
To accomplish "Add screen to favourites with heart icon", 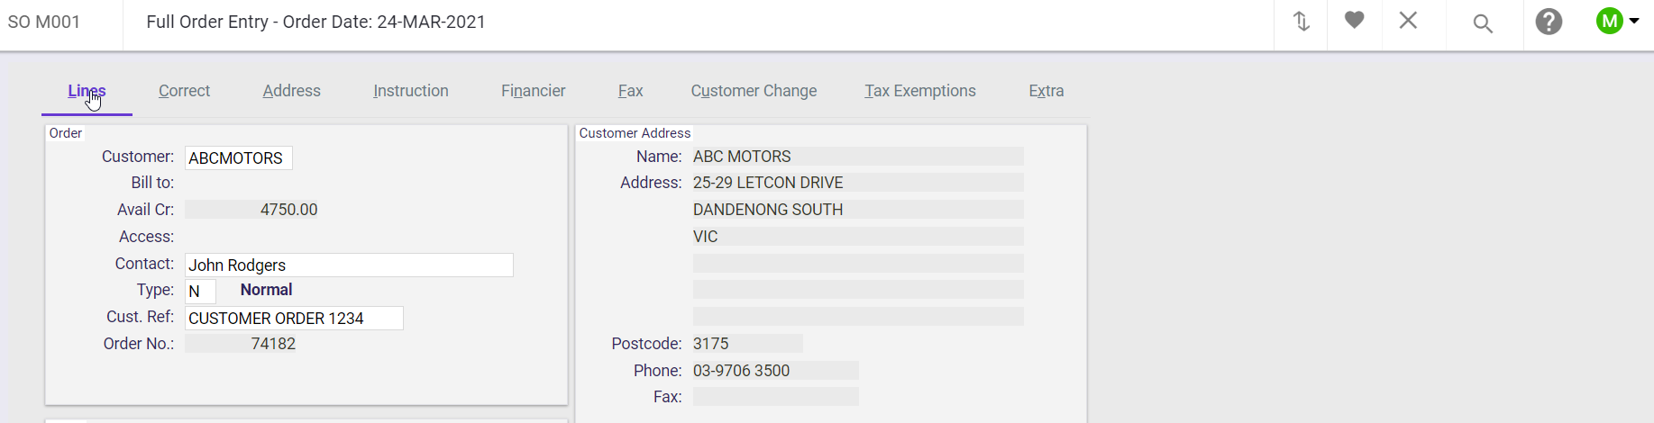I will tap(1354, 20).
